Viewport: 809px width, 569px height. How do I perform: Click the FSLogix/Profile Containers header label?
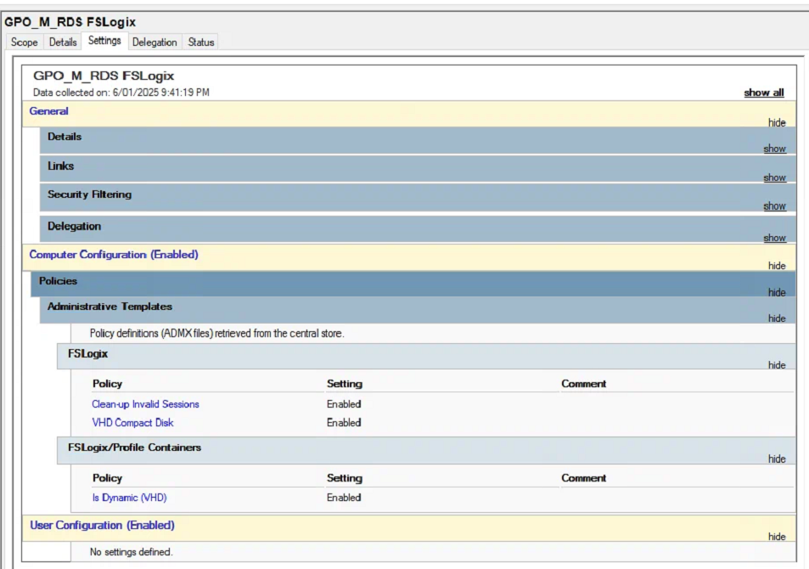coord(135,448)
